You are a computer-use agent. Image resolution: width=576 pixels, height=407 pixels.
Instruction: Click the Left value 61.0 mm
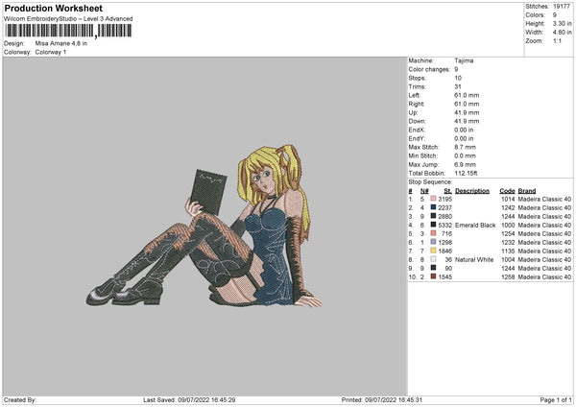[467, 95]
